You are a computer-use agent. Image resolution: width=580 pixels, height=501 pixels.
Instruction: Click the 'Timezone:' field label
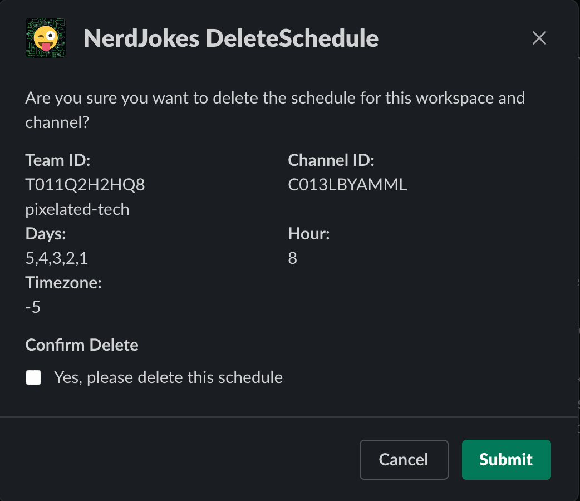(63, 282)
